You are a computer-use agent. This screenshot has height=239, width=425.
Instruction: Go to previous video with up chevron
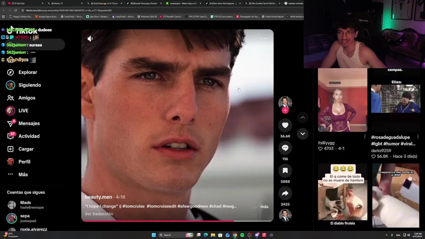(x=302, y=118)
